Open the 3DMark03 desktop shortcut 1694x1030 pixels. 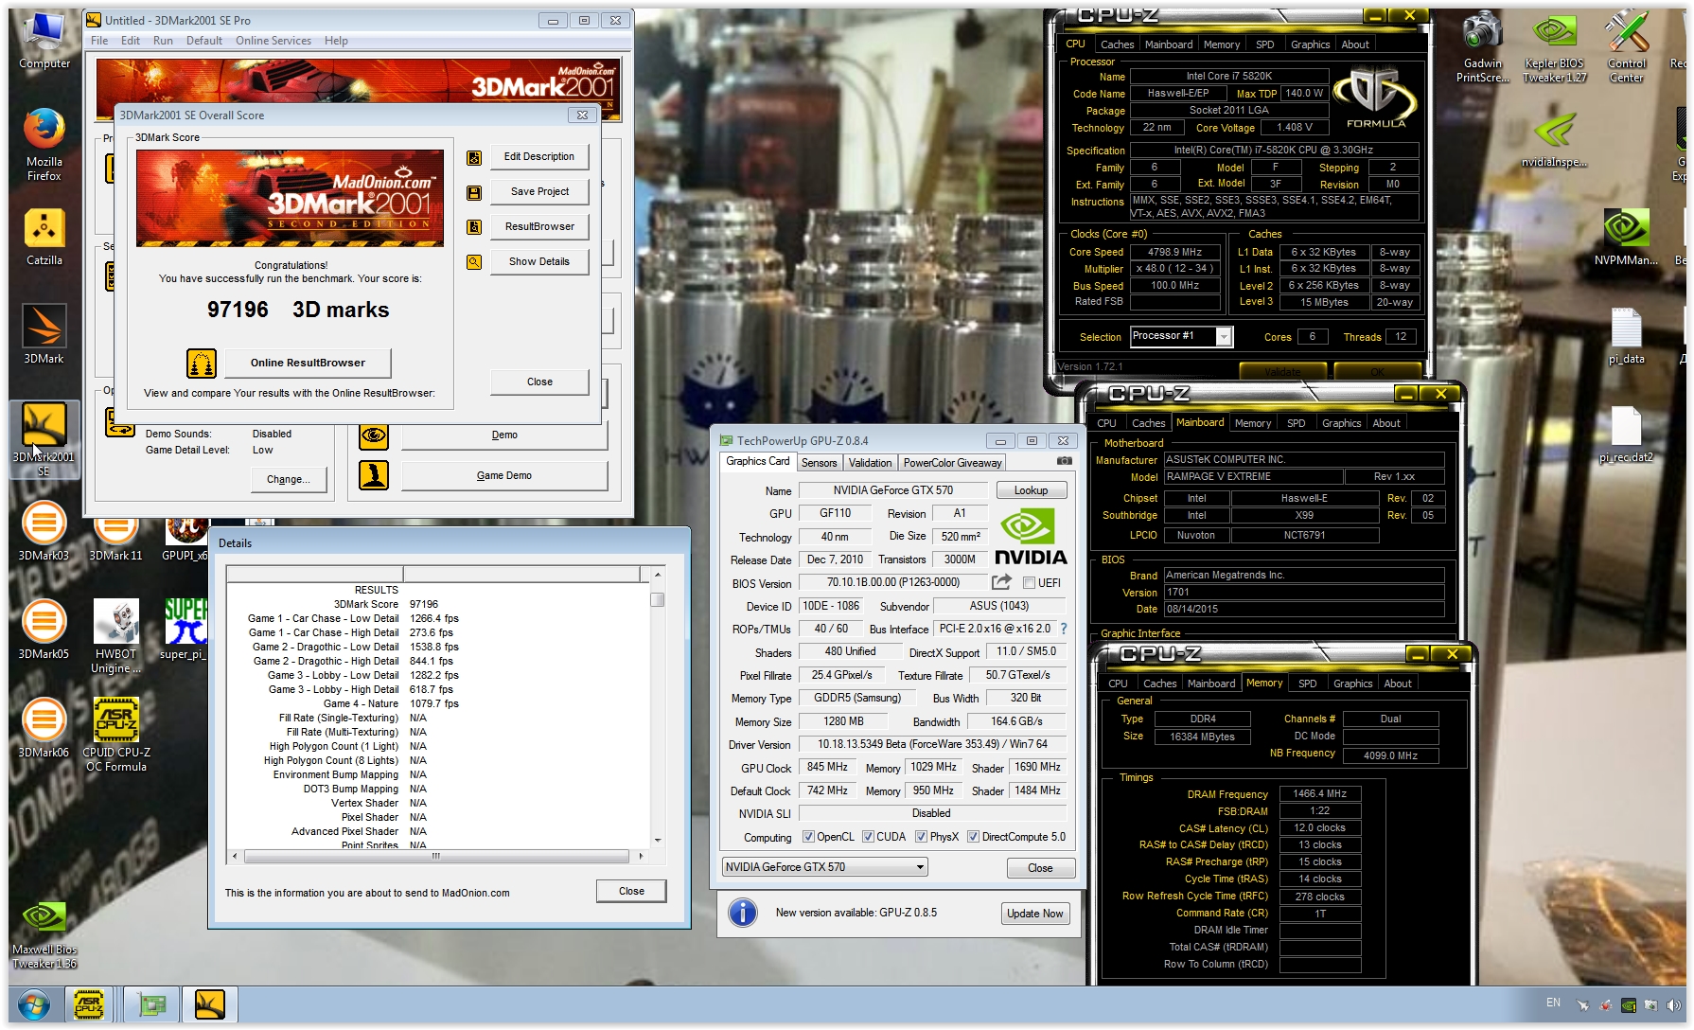(x=44, y=531)
